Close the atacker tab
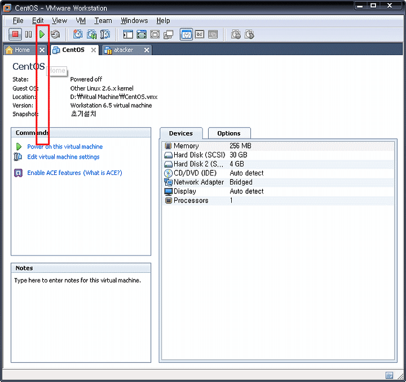This screenshot has height=382, width=406. (x=147, y=50)
